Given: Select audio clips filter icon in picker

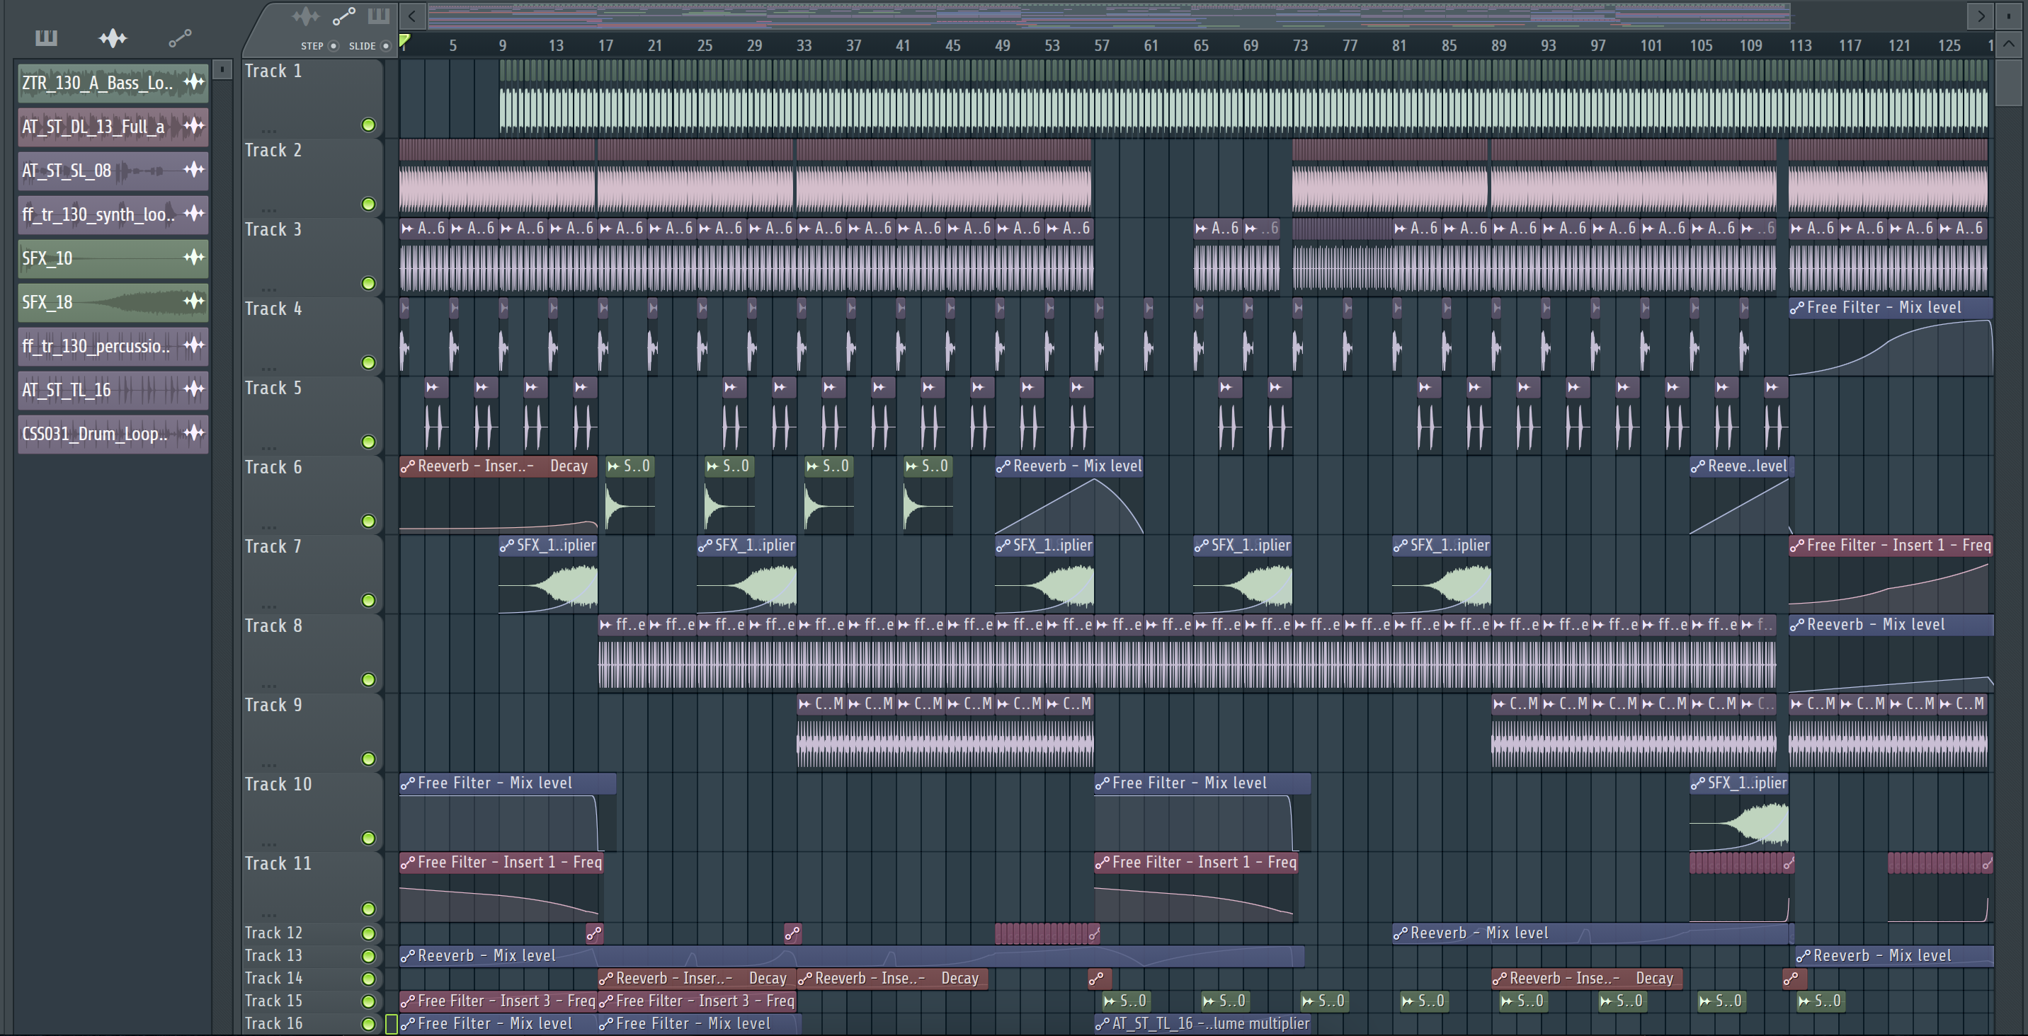Looking at the screenshot, I should click(x=113, y=38).
